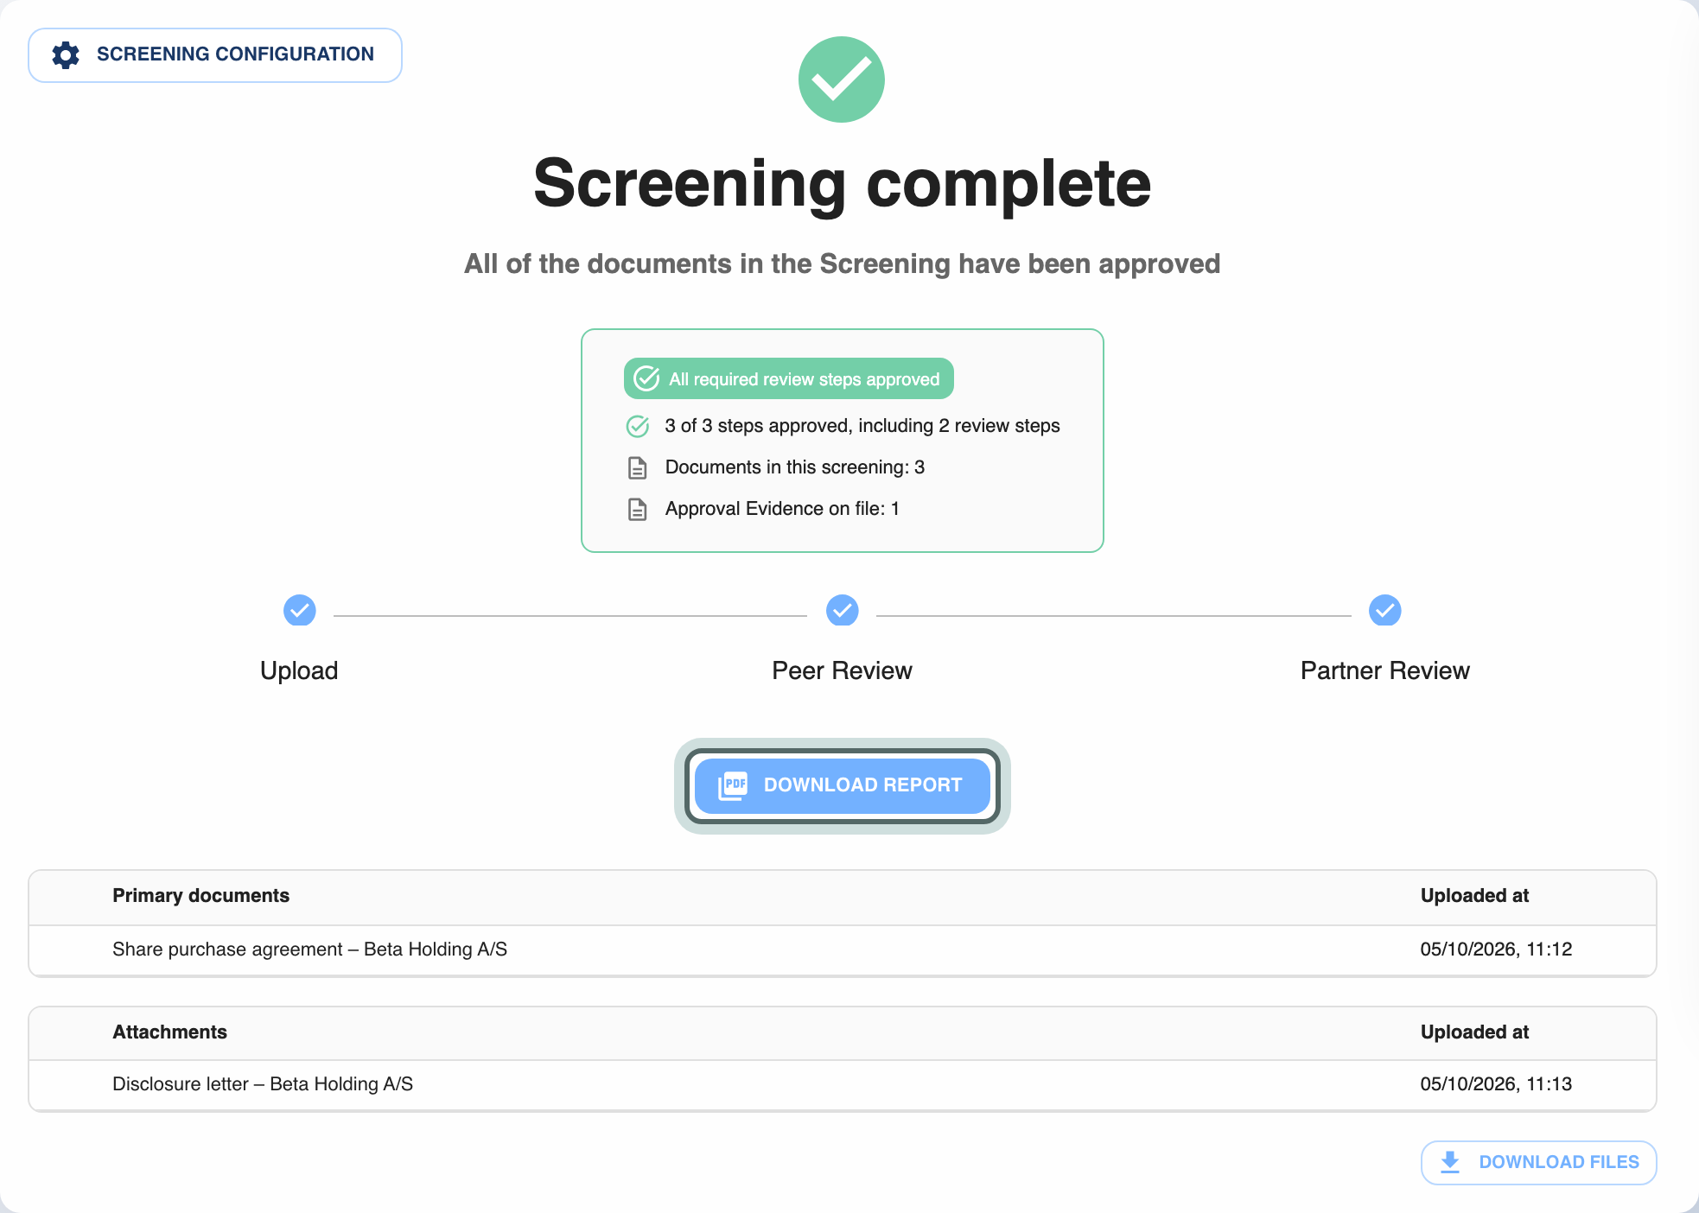Image resolution: width=1699 pixels, height=1213 pixels.
Task: Click the Partner Review step label
Action: 1385,670
